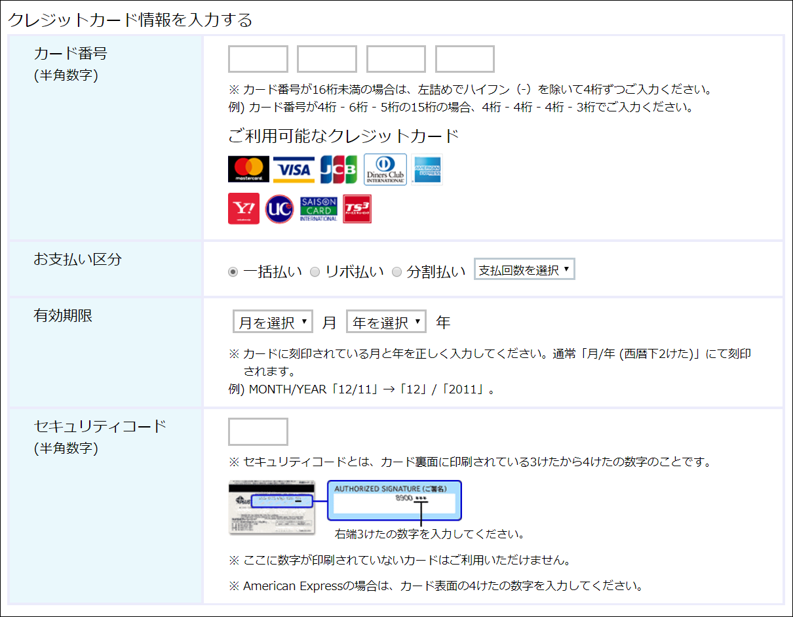Click the security code input field
Viewport: 793px width, 617px height.
[258, 431]
